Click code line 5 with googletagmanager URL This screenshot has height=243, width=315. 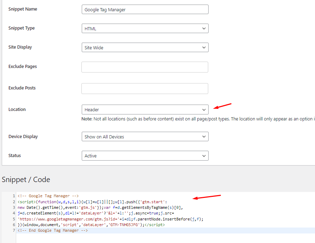pyautogui.click(x=110, y=219)
